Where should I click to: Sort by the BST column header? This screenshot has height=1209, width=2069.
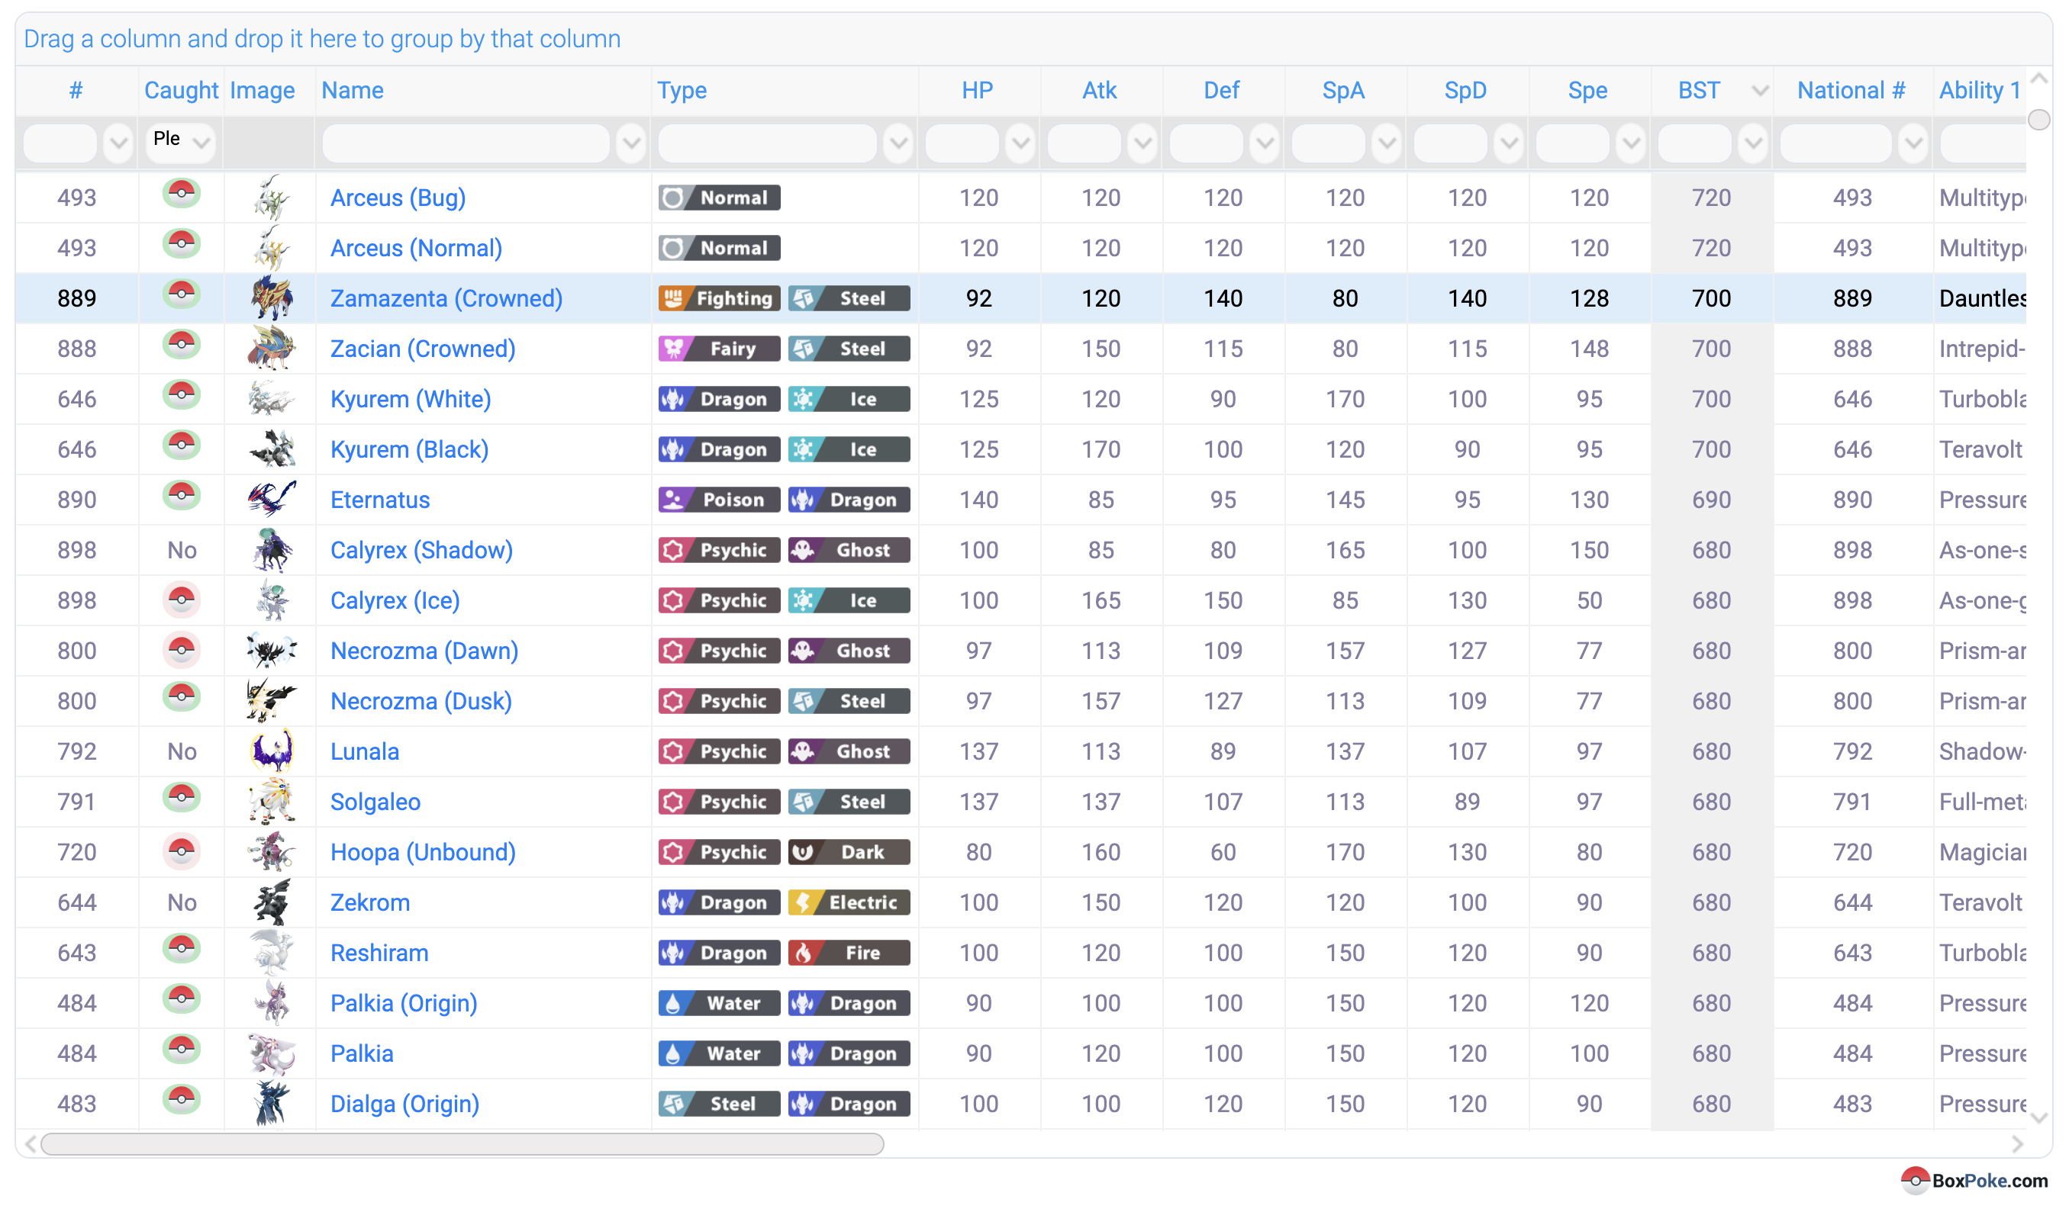click(x=1699, y=90)
